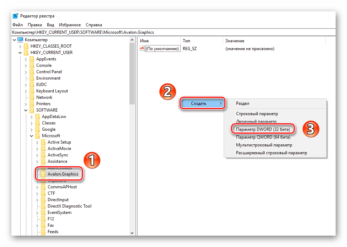Click the registry path address bar
The height and width of the screenshot is (247, 347).
tap(173, 32)
